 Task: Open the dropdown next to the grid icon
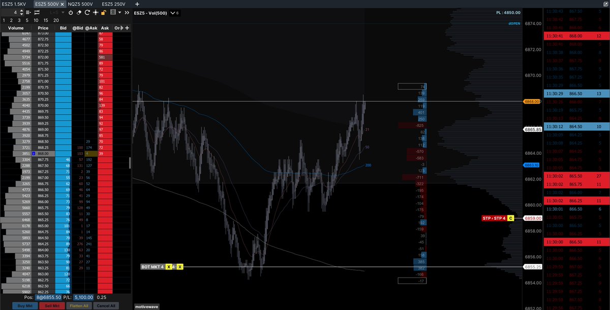click(119, 13)
